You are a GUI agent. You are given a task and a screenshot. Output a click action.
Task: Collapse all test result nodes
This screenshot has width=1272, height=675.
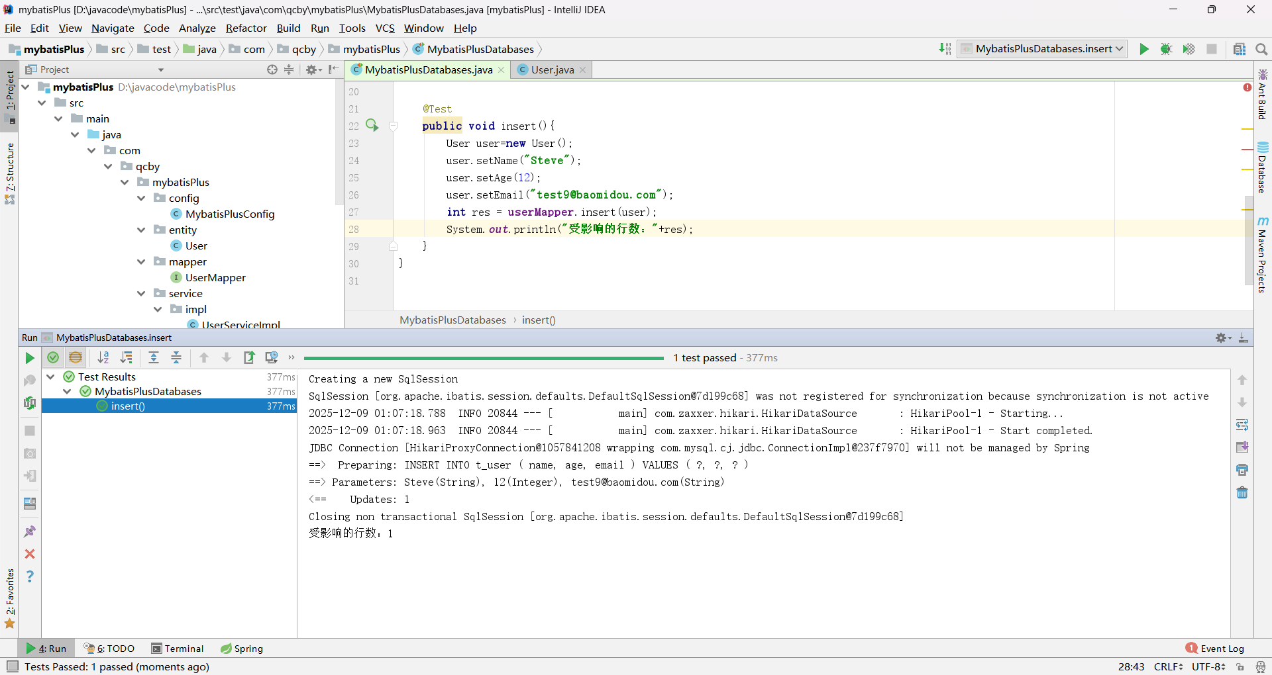(176, 358)
